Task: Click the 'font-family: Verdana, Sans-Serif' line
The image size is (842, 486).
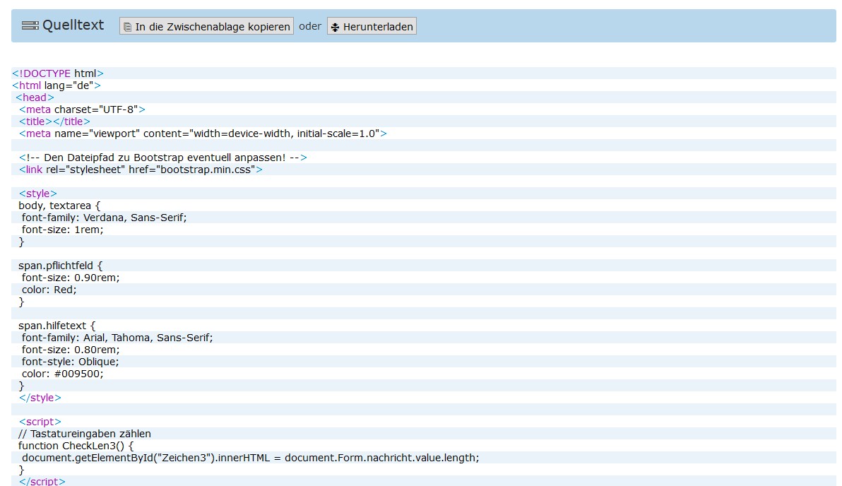Action: click(104, 218)
